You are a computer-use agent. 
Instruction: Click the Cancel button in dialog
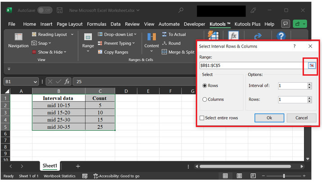click(x=301, y=118)
